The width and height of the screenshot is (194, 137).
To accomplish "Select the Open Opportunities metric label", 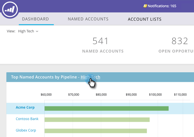I will point(176,51).
